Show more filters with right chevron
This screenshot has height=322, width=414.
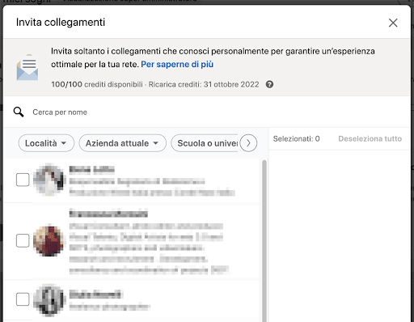pyautogui.click(x=248, y=143)
